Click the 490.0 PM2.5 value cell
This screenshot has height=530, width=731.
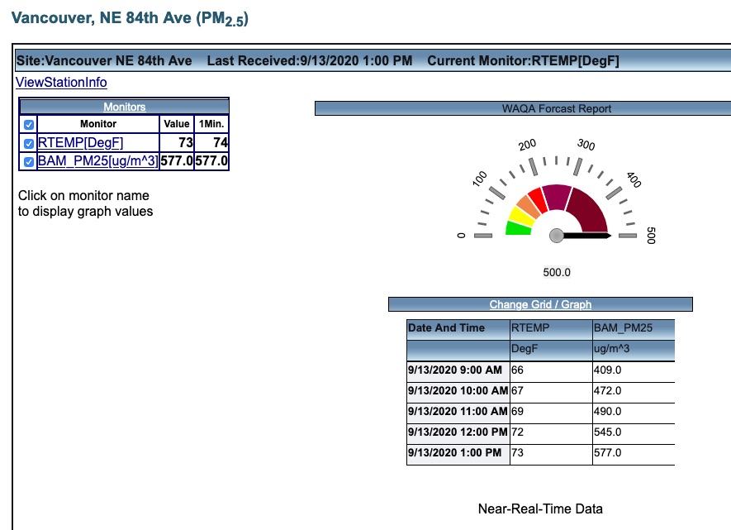(634, 413)
